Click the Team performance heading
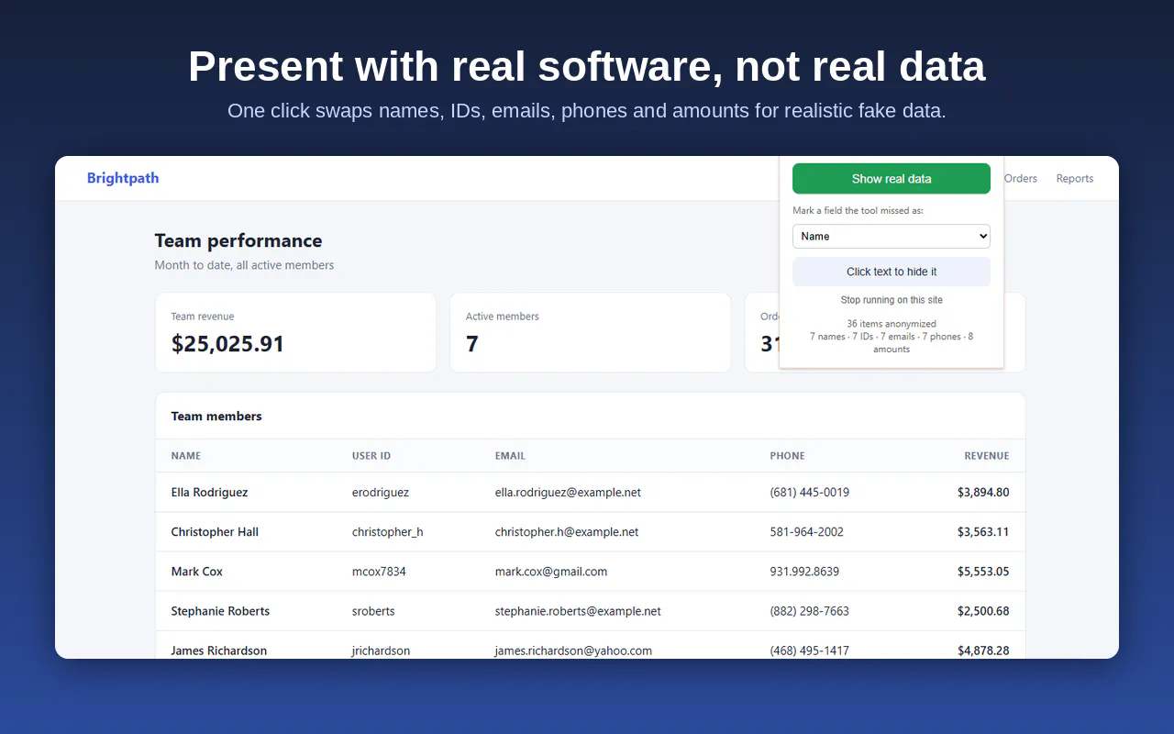Viewport: 1174px width, 734px height. [x=238, y=240]
